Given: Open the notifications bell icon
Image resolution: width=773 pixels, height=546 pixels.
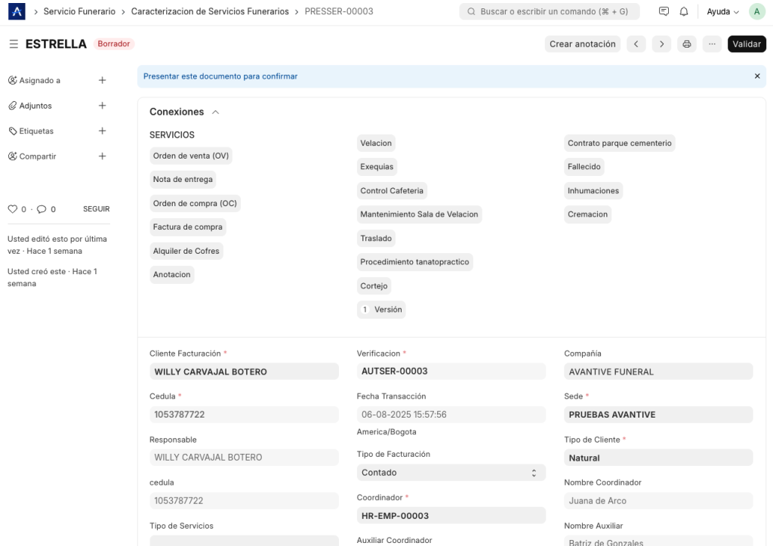Looking at the screenshot, I should 684,12.
